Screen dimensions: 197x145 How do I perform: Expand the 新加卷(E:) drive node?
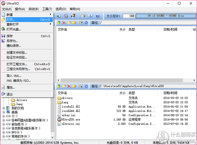pyautogui.click(x=4, y=124)
